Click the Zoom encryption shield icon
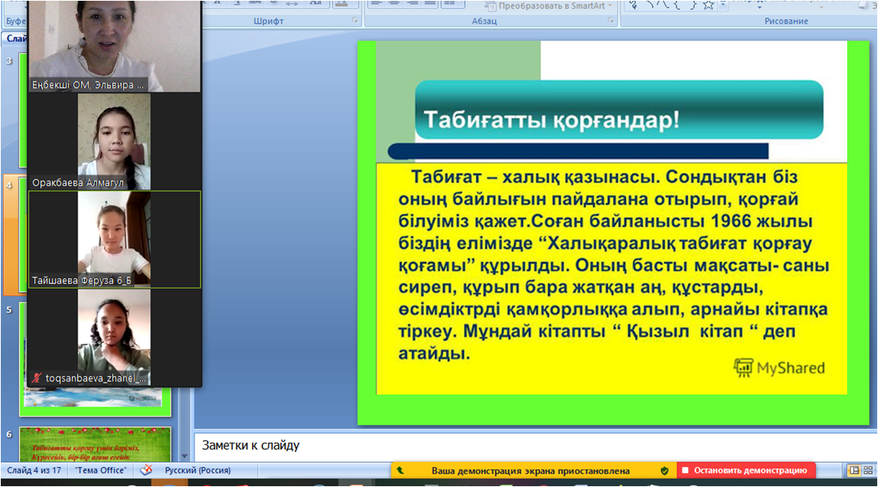 pos(665,470)
